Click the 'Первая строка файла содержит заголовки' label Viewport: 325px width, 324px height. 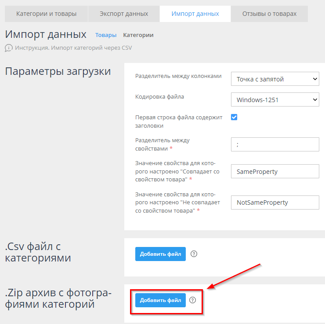pos(179,121)
